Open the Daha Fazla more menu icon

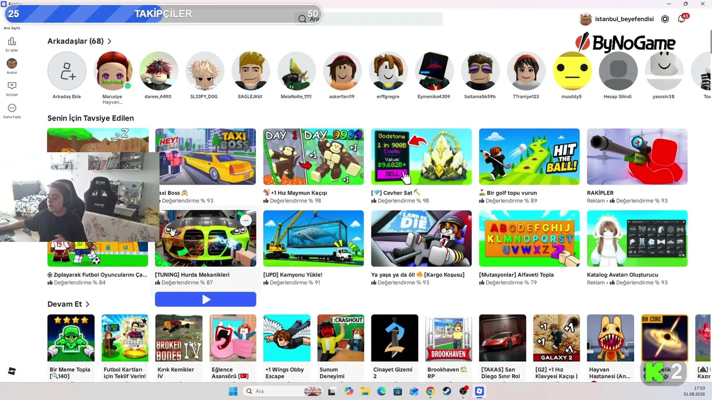(12, 108)
